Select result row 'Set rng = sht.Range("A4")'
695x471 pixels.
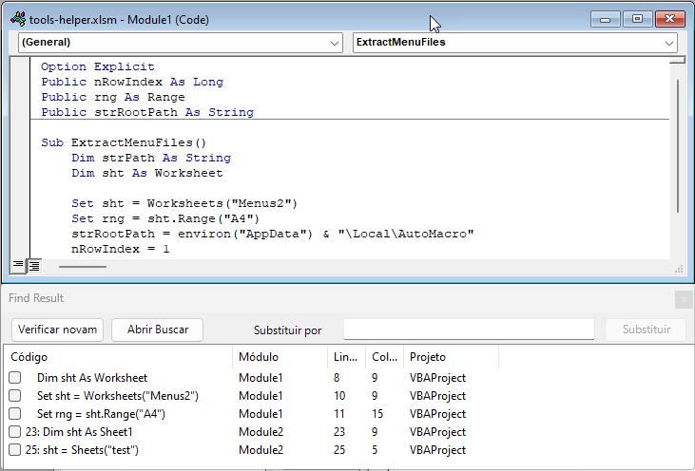tap(101, 414)
